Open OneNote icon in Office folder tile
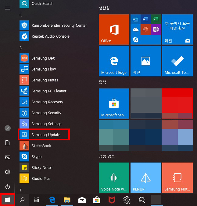Viewport: 197px width, 206px height. [156, 29]
